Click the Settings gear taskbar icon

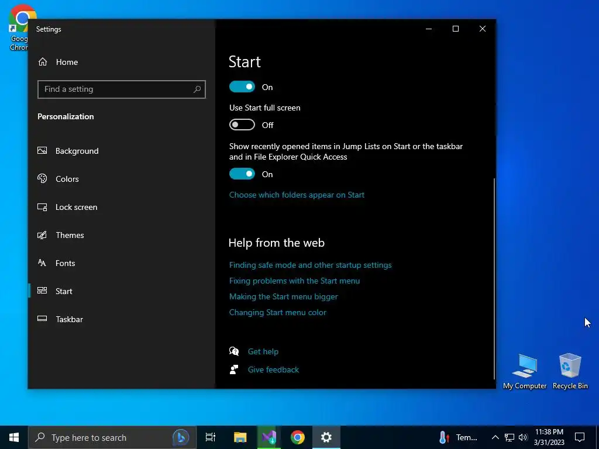pyautogui.click(x=326, y=437)
